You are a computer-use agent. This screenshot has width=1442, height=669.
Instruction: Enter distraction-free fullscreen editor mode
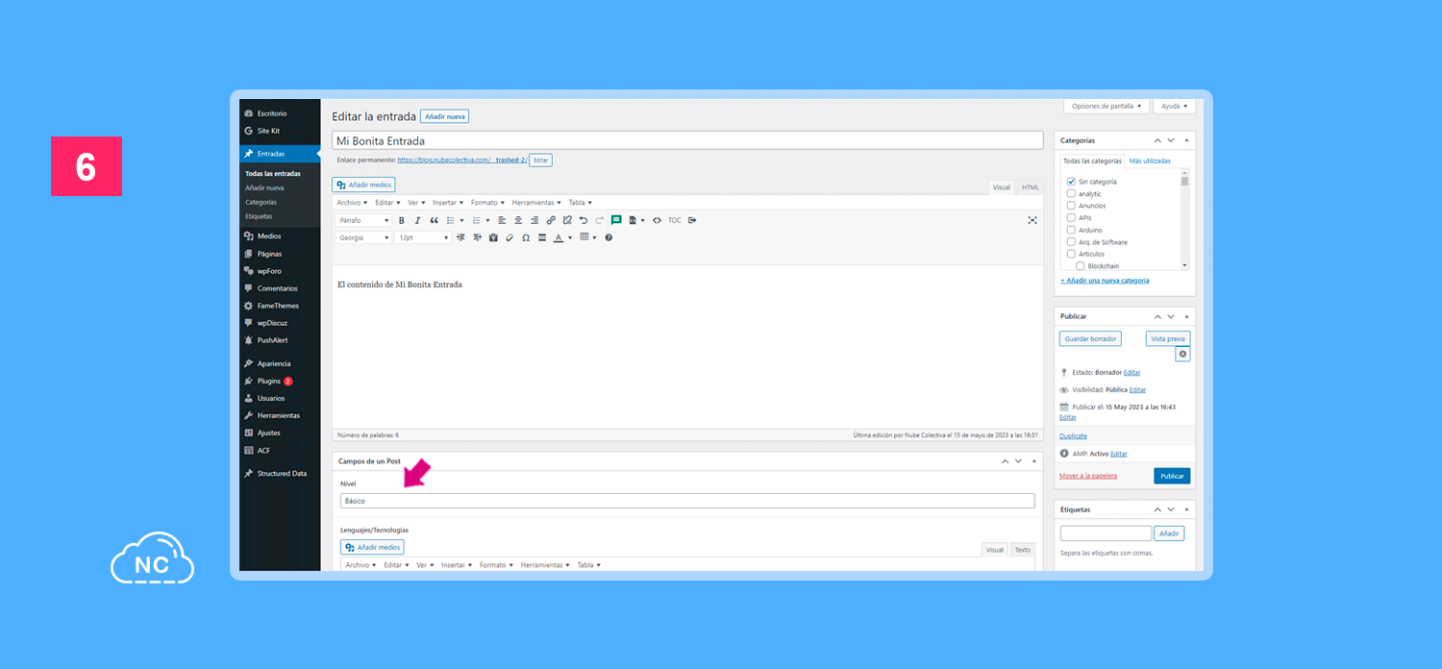coord(1032,220)
